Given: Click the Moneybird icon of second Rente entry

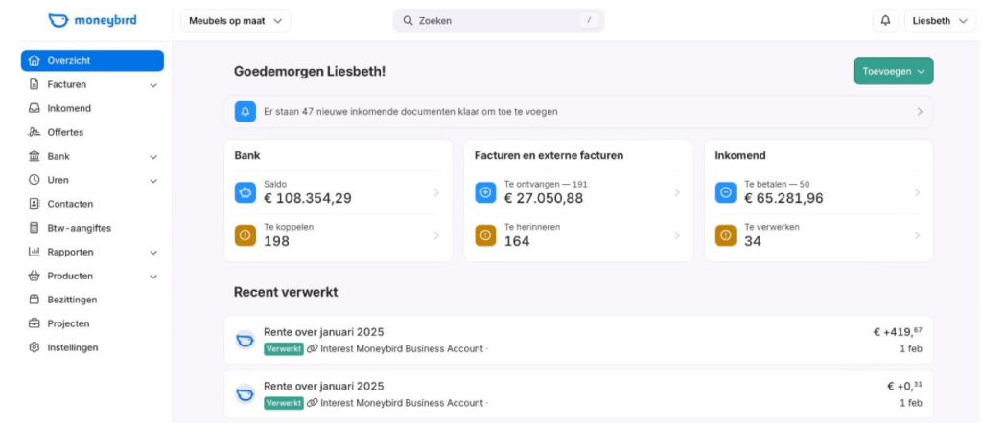Looking at the screenshot, I should coord(245,394).
